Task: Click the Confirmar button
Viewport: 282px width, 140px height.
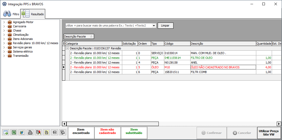Action: click(212, 133)
